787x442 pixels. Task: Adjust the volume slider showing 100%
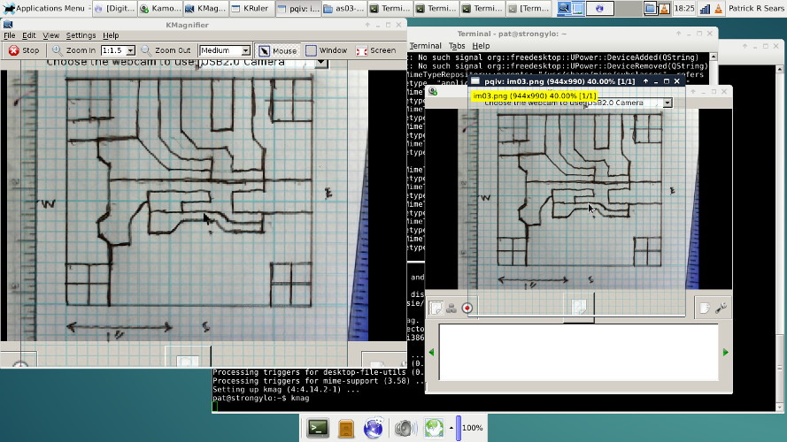459,428
